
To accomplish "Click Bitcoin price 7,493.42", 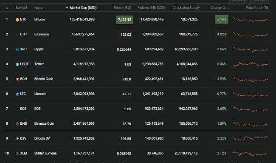I will click(x=124, y=20).
